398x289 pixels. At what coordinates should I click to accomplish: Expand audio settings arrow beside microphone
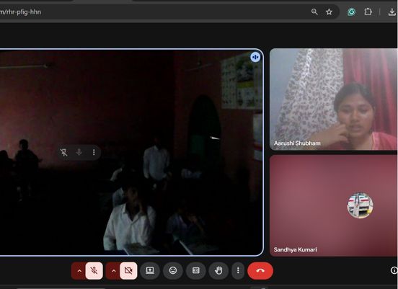(79, 271)
